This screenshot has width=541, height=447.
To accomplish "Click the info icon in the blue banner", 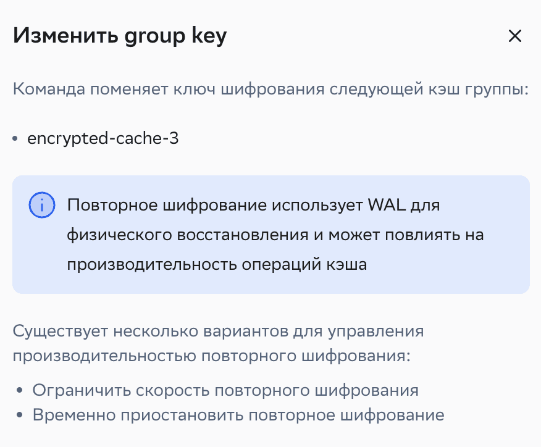I will tap(42, 205).
